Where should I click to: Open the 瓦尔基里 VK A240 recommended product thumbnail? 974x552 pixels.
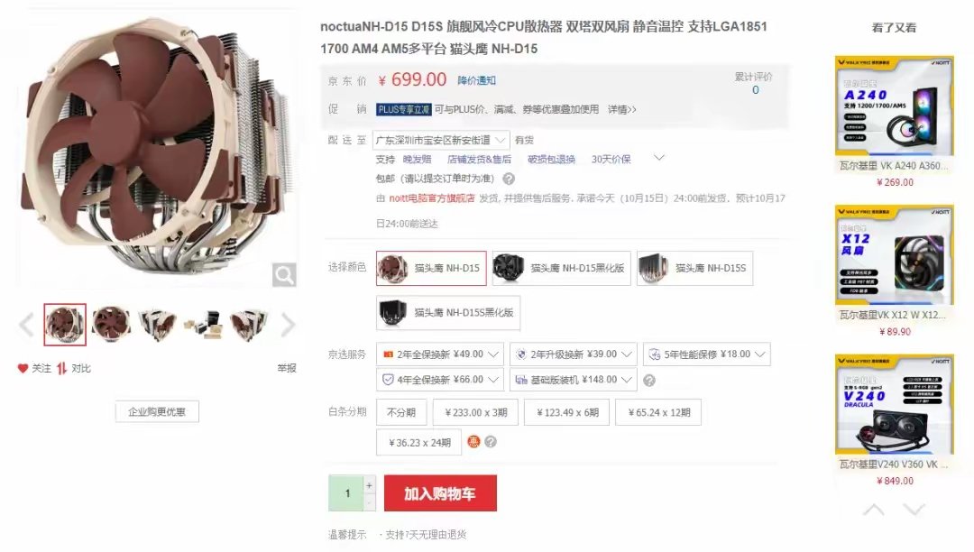(x=895, y=106)
